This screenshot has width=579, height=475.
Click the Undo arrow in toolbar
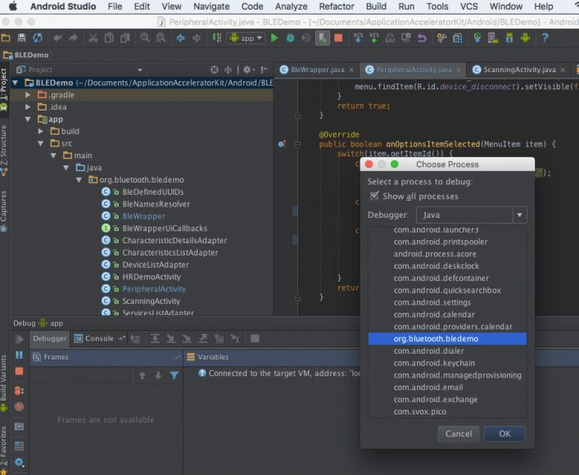click(57, 38)
